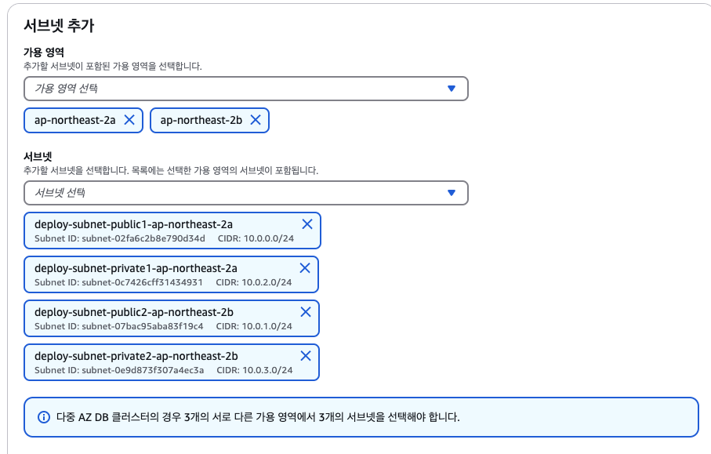711x454 pixels.
Task: Click the CIDR: 10.0.2.0/24 value
Action: (x=253, y=282)
